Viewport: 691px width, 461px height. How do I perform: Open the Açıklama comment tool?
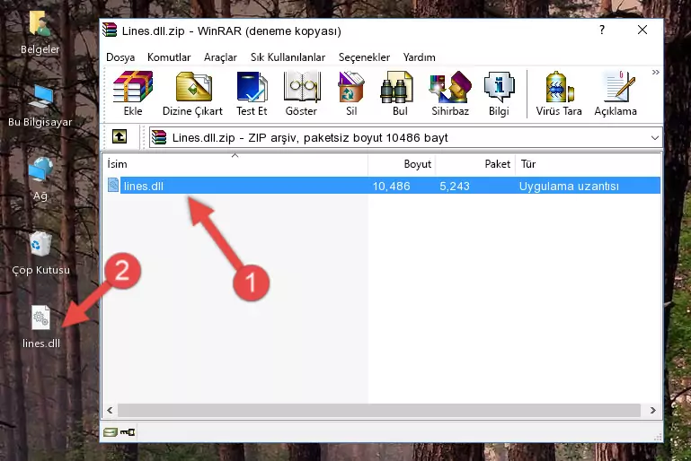[616, 93]
